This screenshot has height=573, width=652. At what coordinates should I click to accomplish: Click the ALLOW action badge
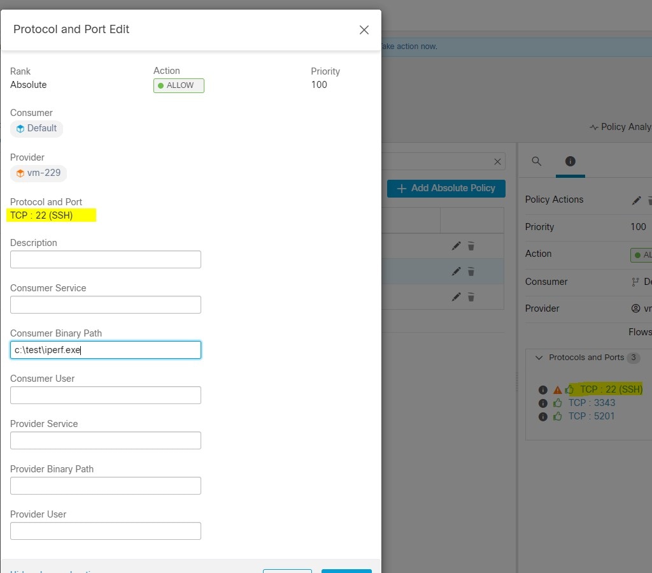[178, 85]
